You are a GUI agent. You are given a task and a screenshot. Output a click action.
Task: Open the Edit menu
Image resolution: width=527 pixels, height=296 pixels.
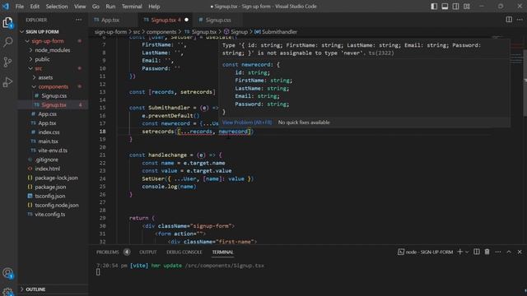tap(35, 7)
